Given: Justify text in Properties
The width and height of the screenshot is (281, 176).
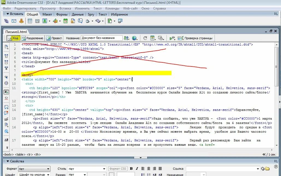Looking at the screenshot, I should 160,168.
